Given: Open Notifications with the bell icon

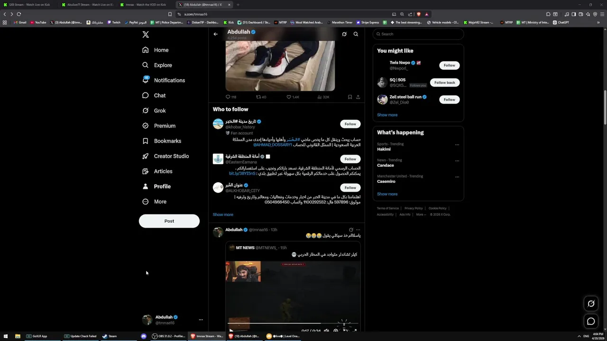Looking at the screenshot, I should coord(164,80).
